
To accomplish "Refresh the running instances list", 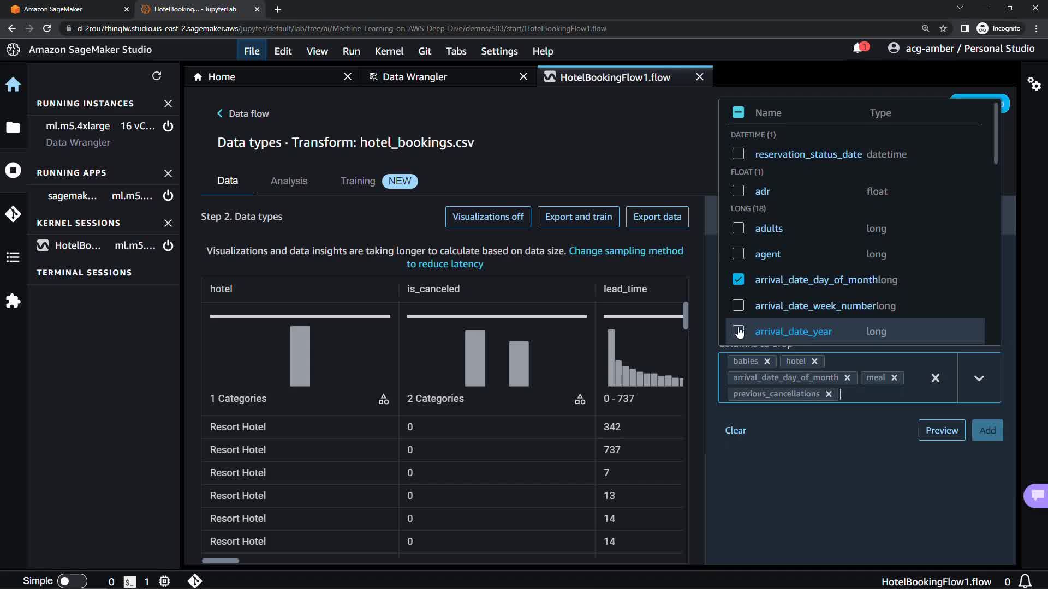I will tap(157, 76).
